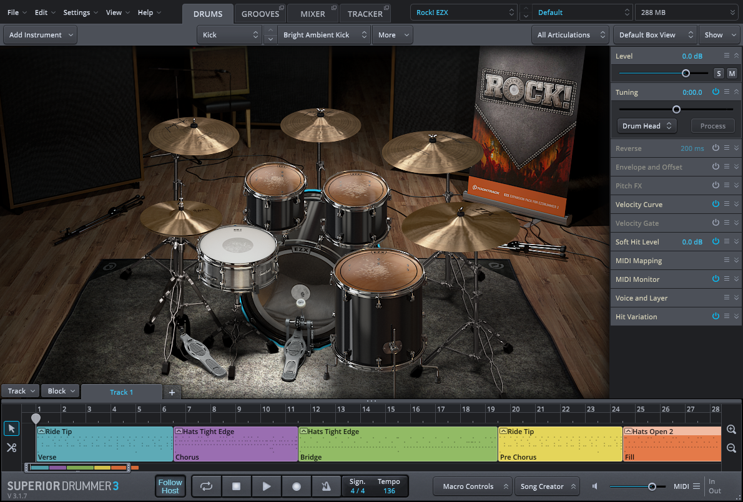The image size is (743, 502).
Task: Open the Kick instrument dropdown
Action: coord(229,35)
